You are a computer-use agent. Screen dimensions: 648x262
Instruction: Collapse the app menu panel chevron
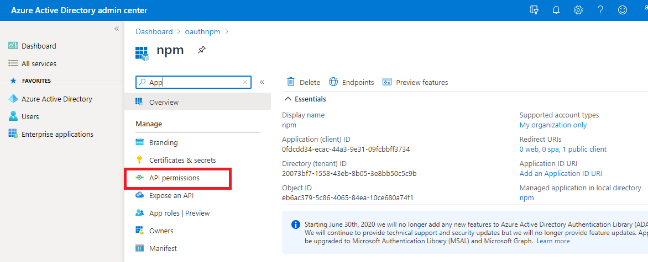click(x=262, y=82)
